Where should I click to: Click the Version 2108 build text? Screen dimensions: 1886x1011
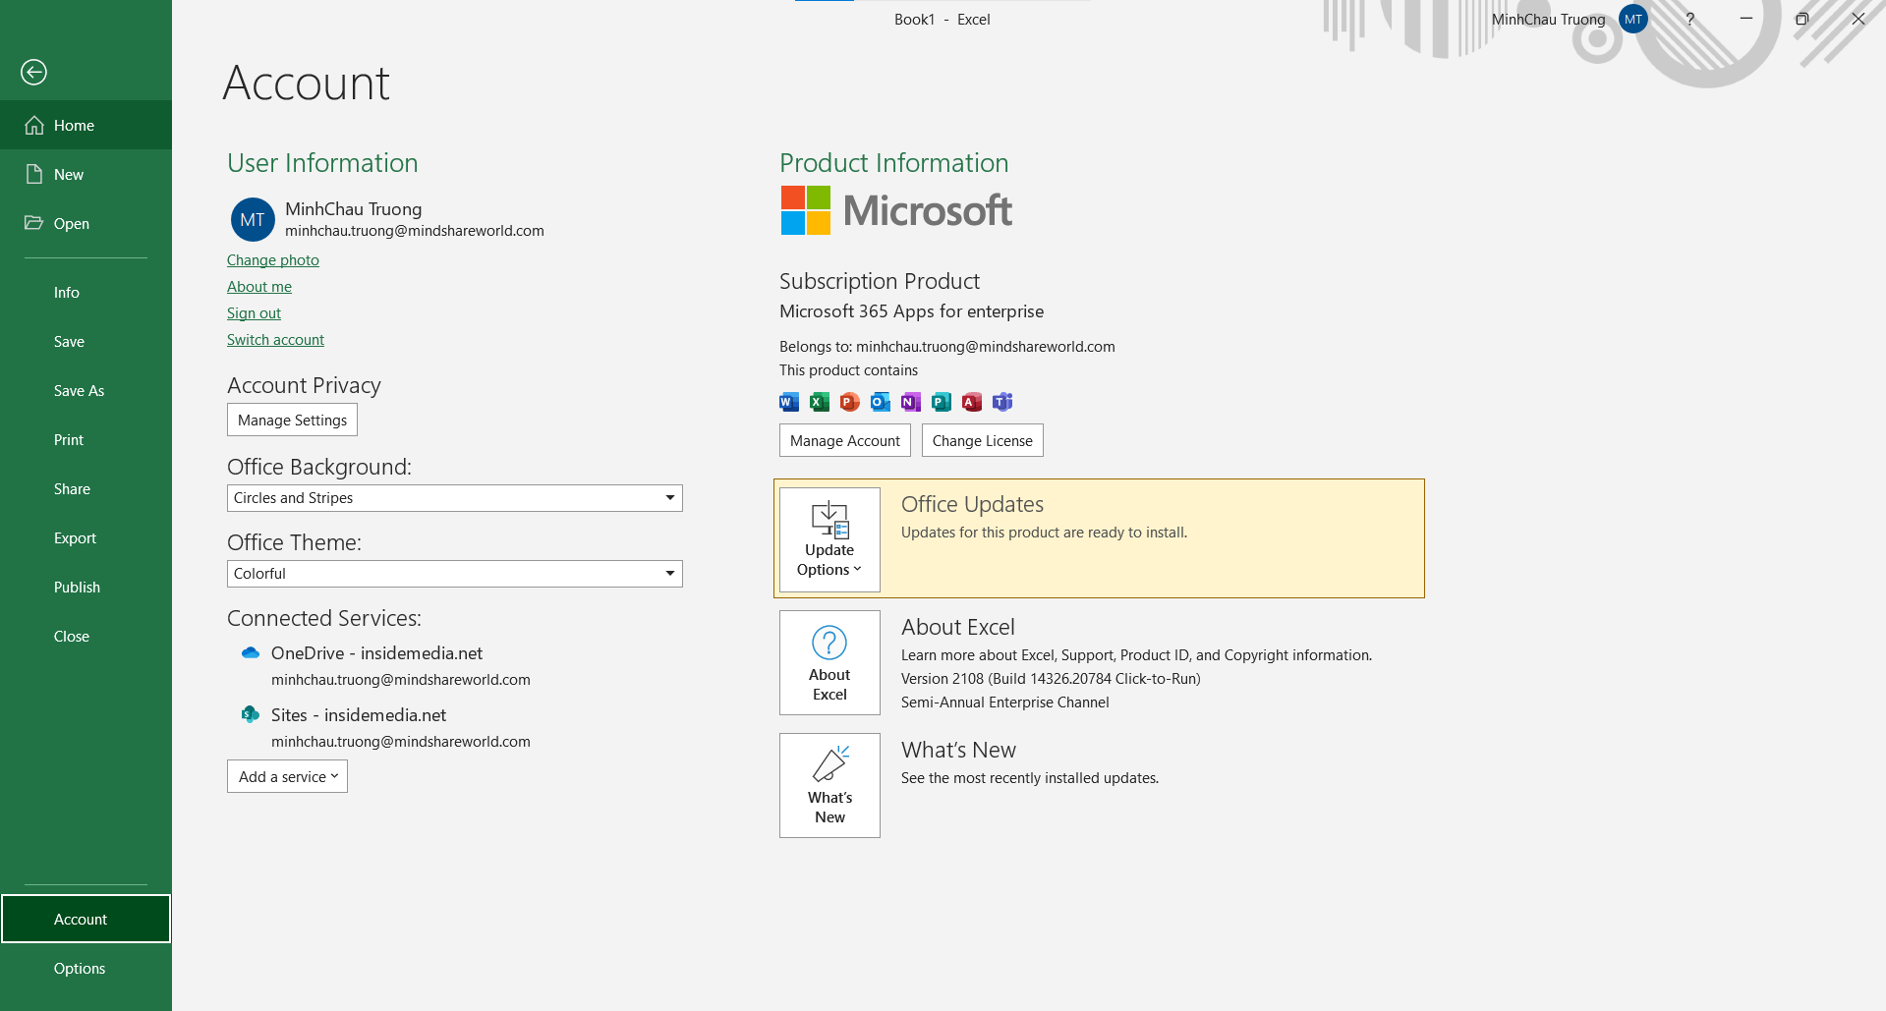1051,678
